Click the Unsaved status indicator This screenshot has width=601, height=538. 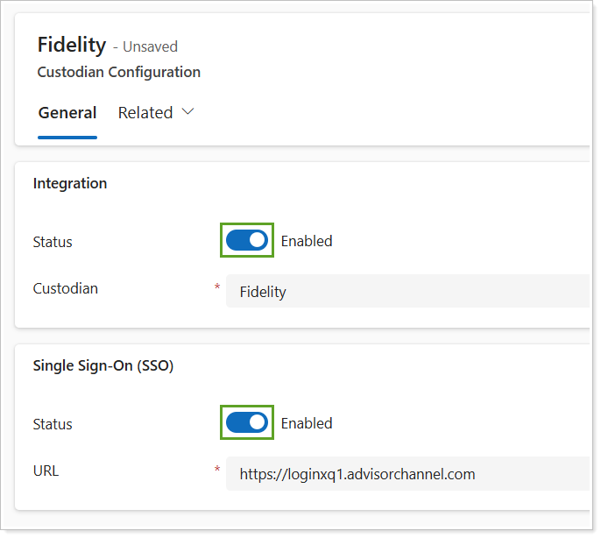[150, 46]
